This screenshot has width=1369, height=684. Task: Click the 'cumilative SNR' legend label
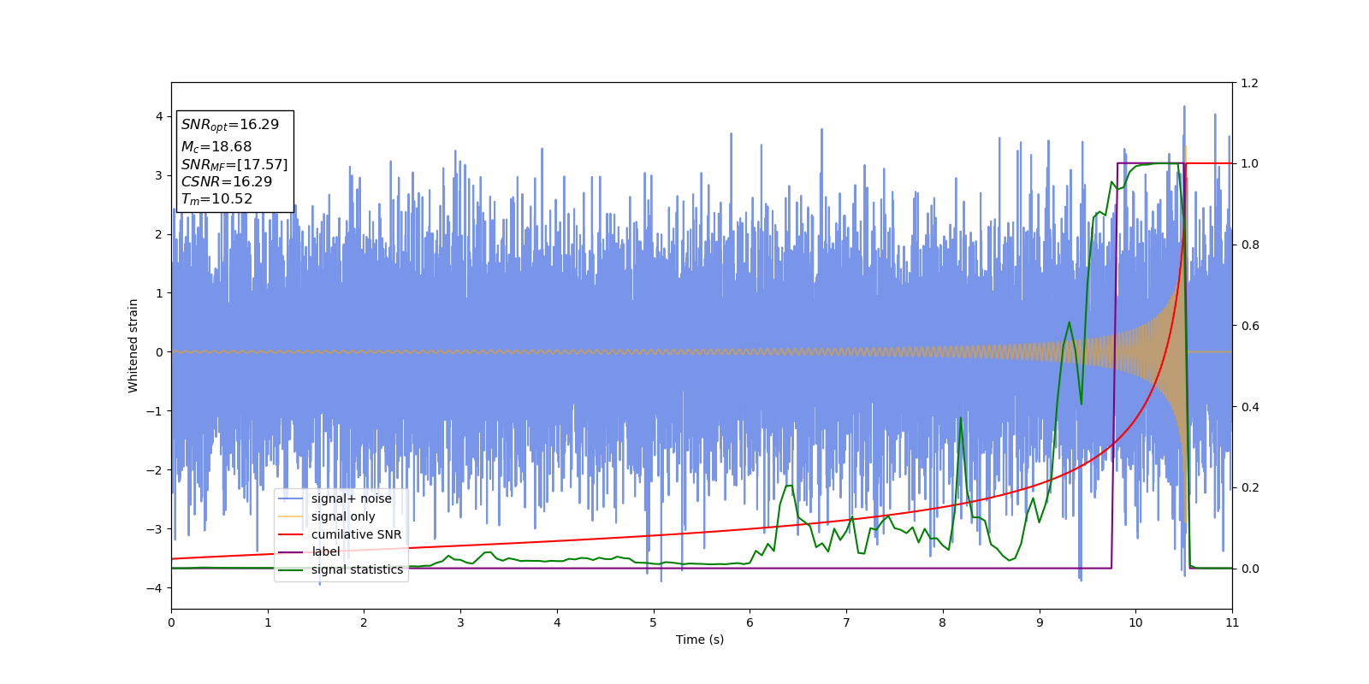[356, 534]
